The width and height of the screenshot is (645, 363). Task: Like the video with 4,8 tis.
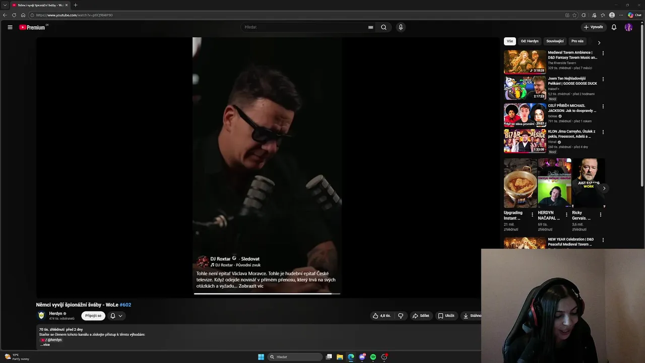click(382, 316)
